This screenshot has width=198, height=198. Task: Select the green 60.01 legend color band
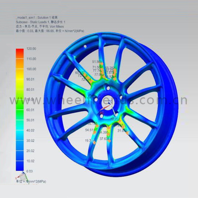(x=20, y=114)
